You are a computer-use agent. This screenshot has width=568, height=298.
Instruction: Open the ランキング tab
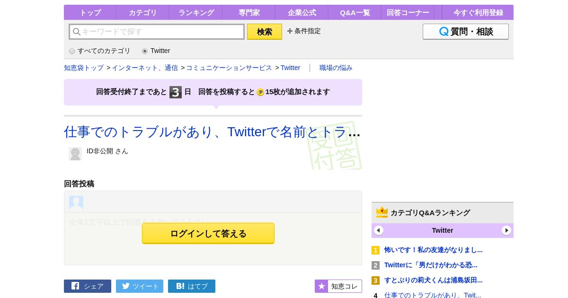click(x=196, y=12)
